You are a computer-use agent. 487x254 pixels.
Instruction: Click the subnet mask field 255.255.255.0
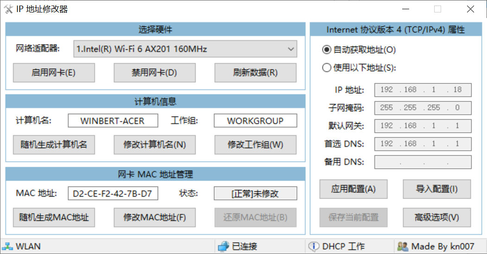click(x=423, y=108)
